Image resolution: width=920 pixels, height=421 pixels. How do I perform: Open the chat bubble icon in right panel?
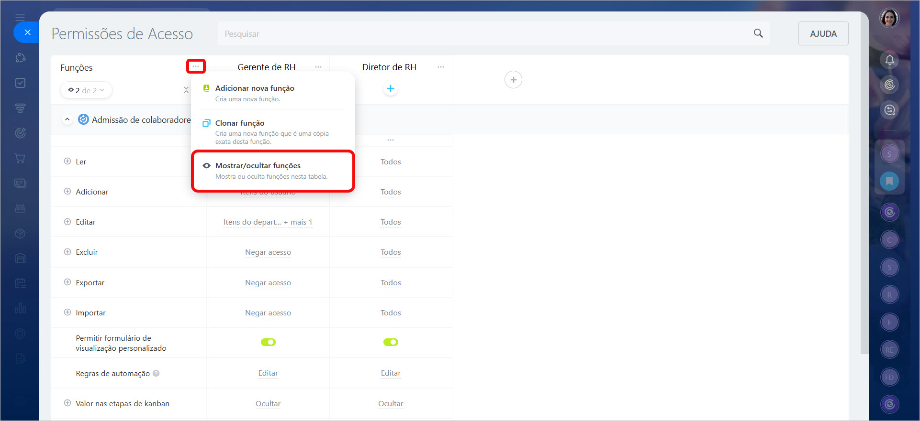[x=889, y=110]
